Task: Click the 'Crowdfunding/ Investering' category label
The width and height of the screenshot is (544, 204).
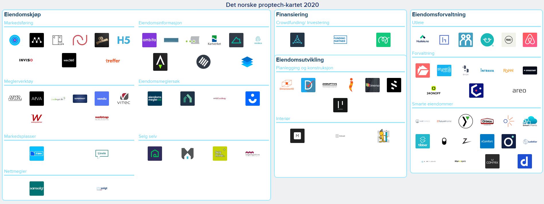Action: [x=303, y=23]
